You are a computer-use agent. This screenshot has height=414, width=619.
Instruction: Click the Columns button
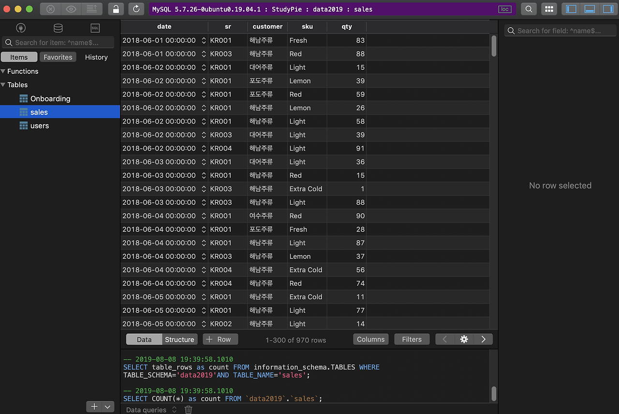(x=370, y=339)
